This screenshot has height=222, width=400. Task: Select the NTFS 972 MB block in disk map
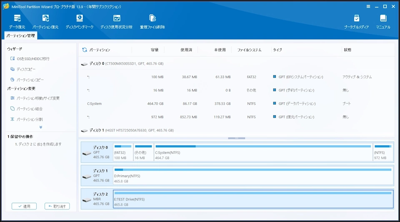click(383, 152)
